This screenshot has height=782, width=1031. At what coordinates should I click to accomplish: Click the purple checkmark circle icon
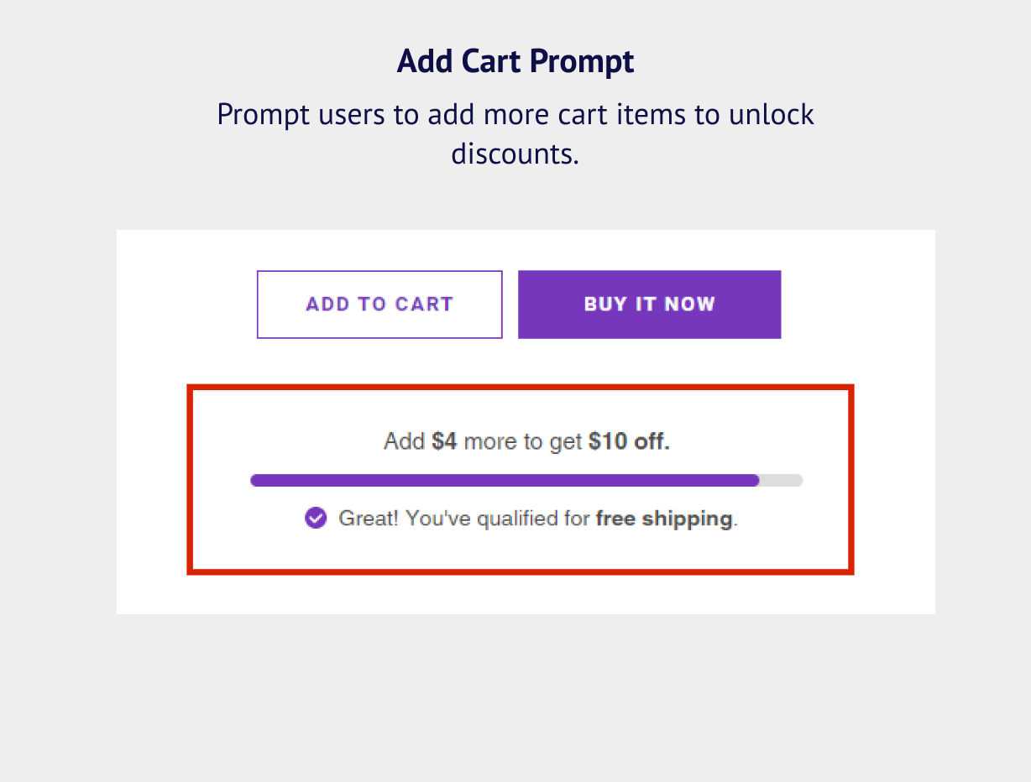point(316,519)
